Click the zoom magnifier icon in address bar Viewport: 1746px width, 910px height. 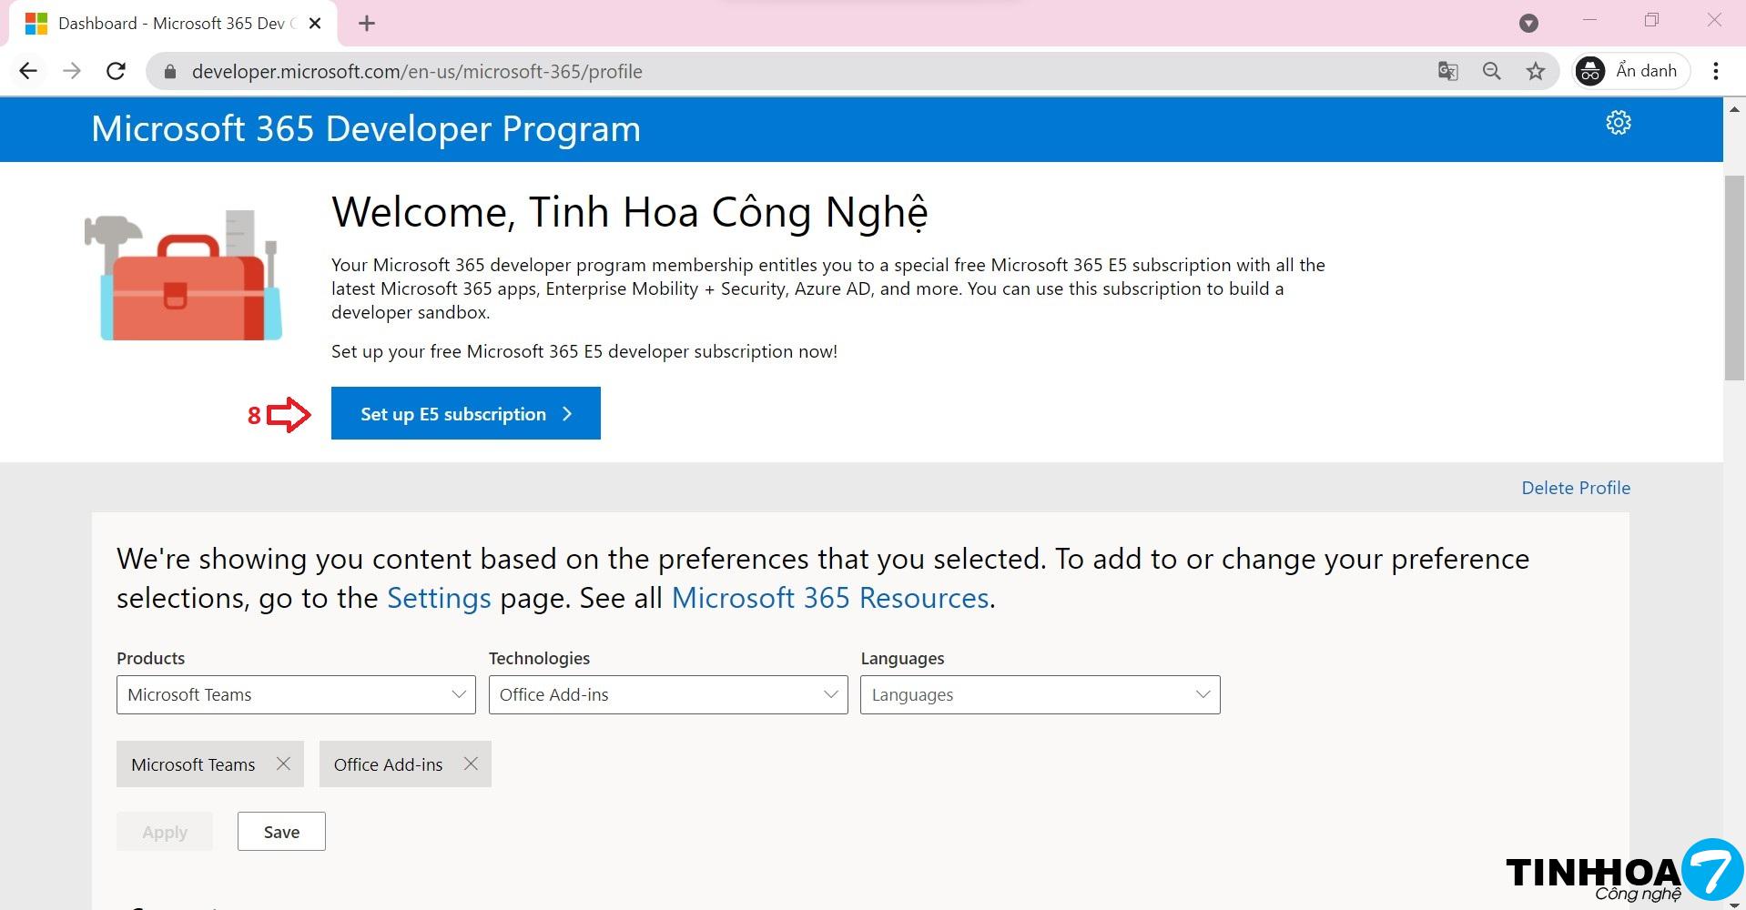click(1491, 71)
